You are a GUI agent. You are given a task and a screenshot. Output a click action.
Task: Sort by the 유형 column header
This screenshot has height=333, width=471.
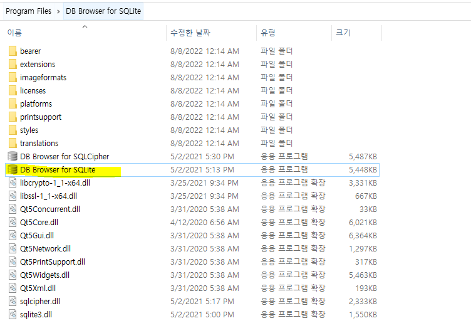pyautogui.click(x=268, y=33)
